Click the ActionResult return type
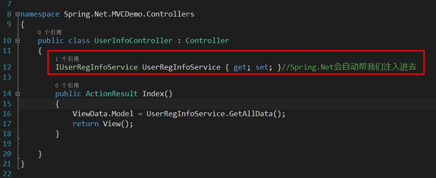The width and height of the screenshot is (436, 178). (112, 94)
